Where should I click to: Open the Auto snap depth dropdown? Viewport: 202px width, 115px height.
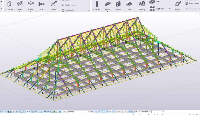[x=138, y=112]
